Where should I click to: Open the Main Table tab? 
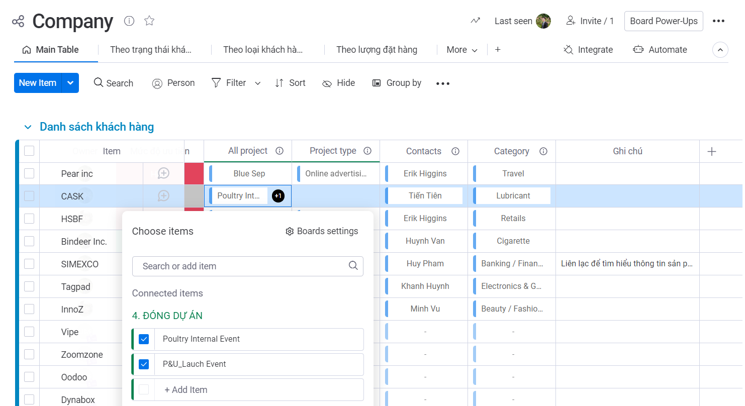point(51,50)
